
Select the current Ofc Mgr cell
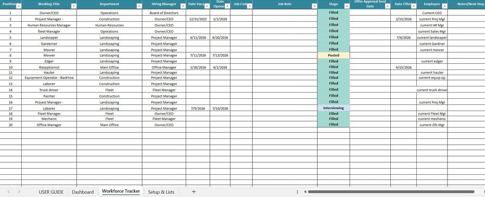pos(432,125)
